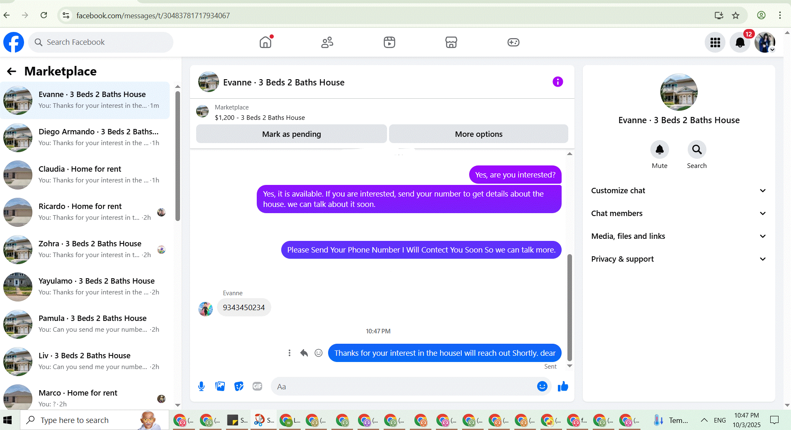Open more options for last sent message
791x430 pixels.
click(x=290, y=353)
